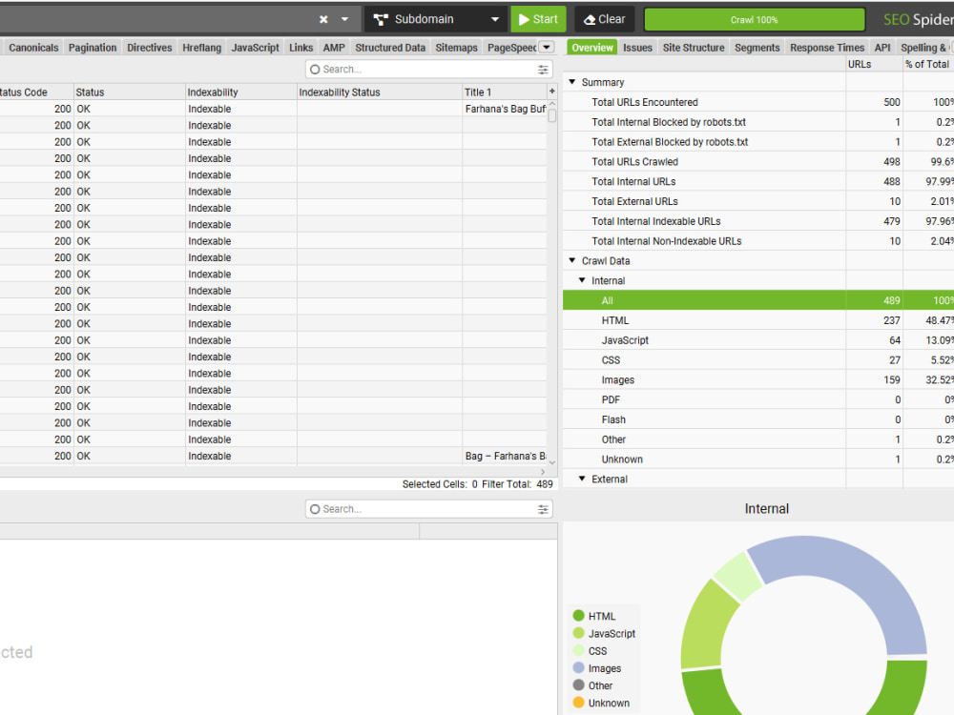Switch to the Canonicals tab
The width and height of the screenshot is (954, 715).
[x=33, y=48]
